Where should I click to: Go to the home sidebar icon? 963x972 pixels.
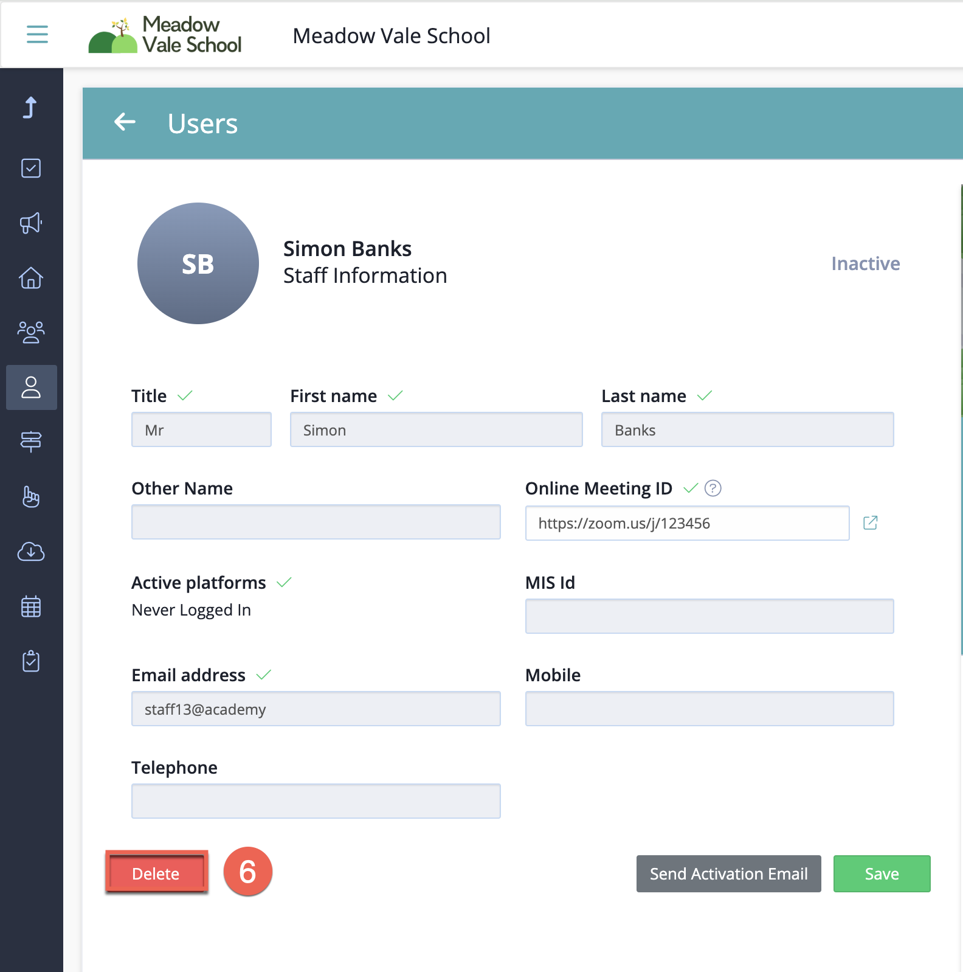(x=31, y=278)
